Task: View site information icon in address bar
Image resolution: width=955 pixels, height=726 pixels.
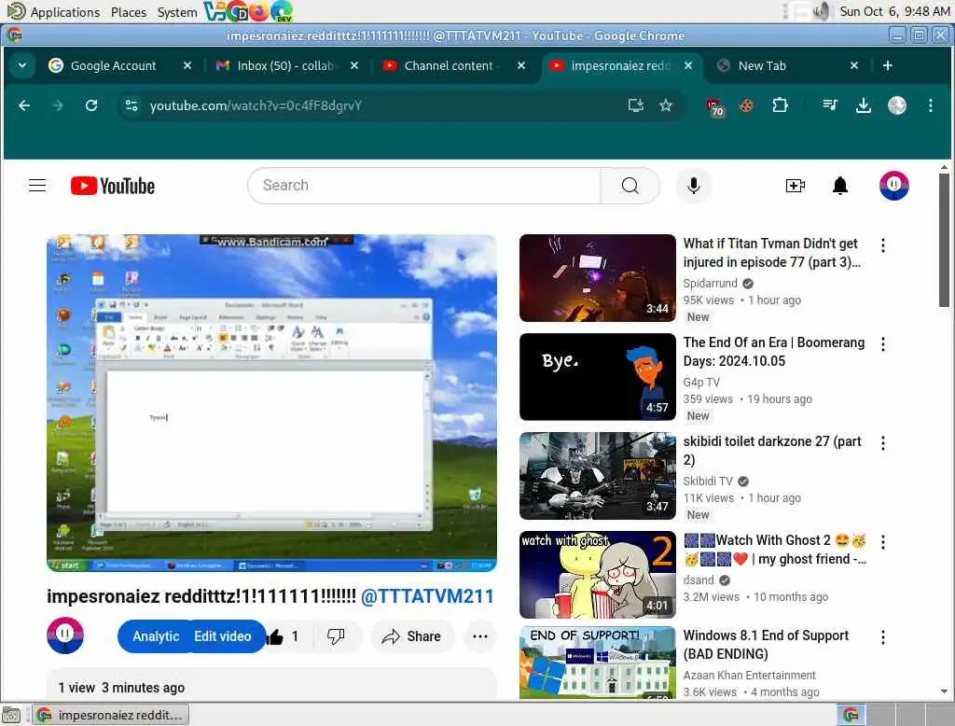Action: tap(131, 105)
